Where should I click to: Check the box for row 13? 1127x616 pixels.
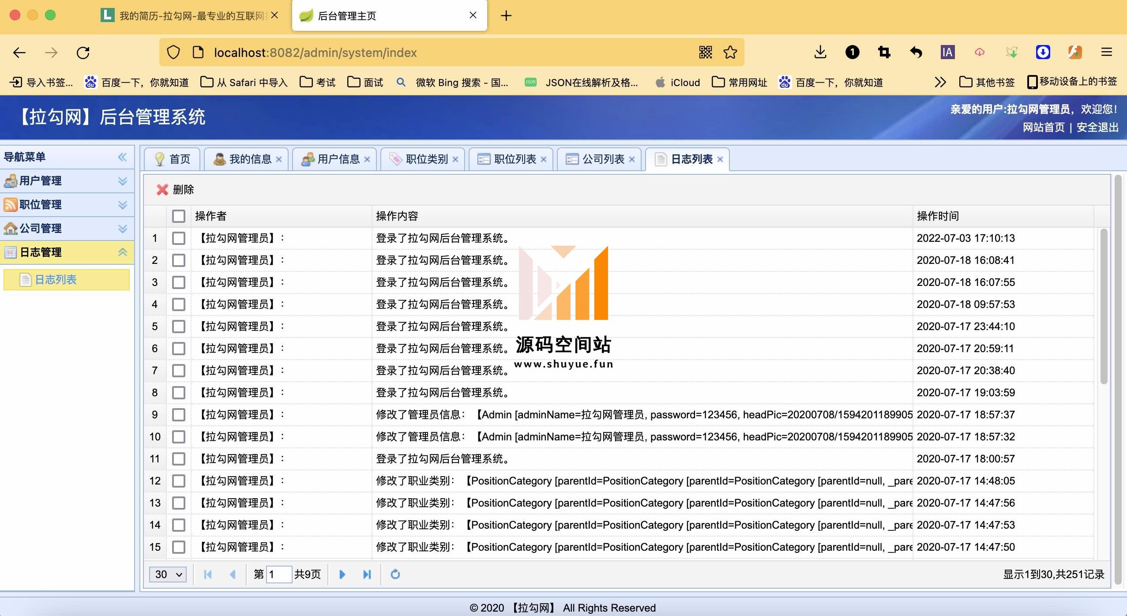179,503
